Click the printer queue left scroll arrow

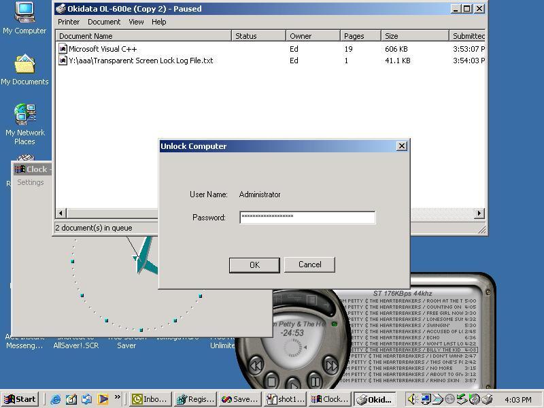point(61,213)
